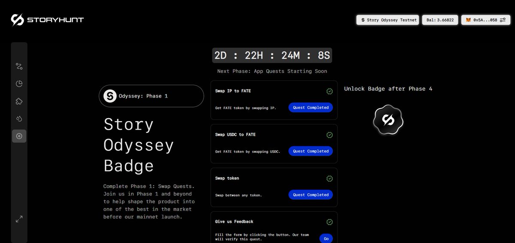Click 'Unlock Badge after Phase 4' text
515x243 pixels.
pos(388,89)
